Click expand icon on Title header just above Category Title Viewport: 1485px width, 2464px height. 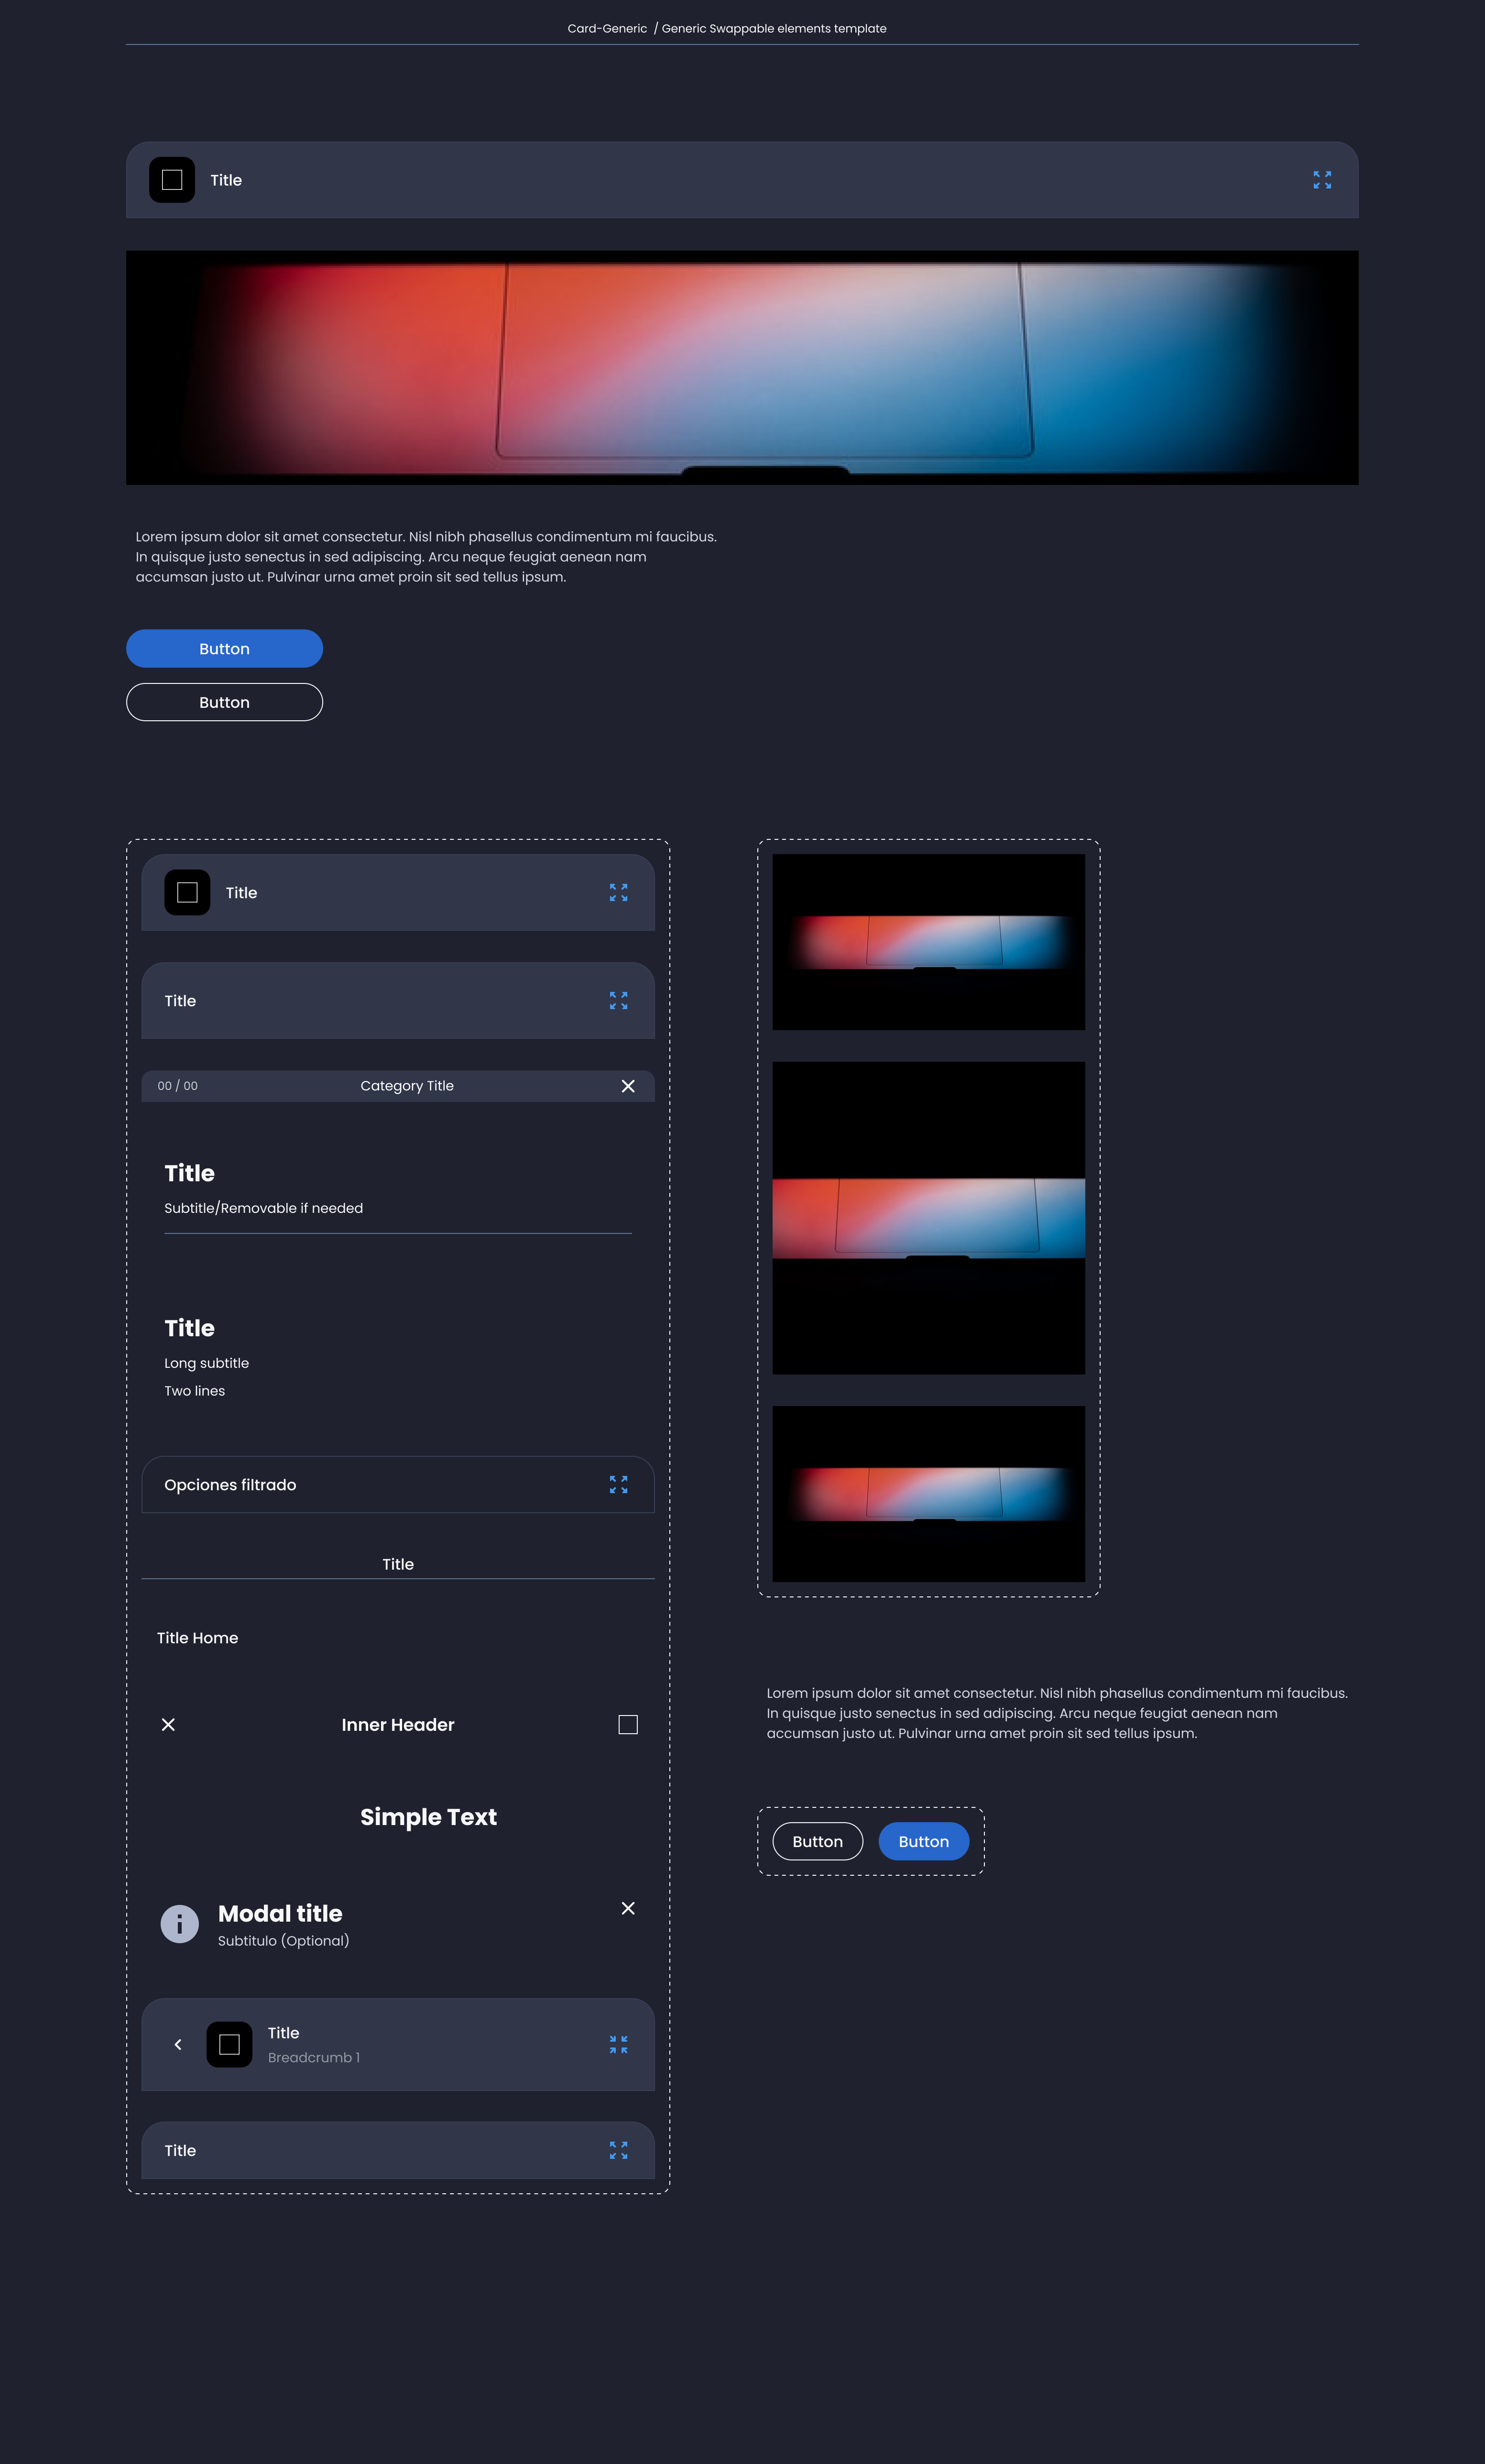[x=618, y=1001]
